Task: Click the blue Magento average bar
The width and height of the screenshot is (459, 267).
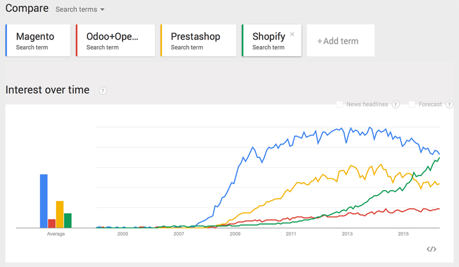Action: click(44, 201)
